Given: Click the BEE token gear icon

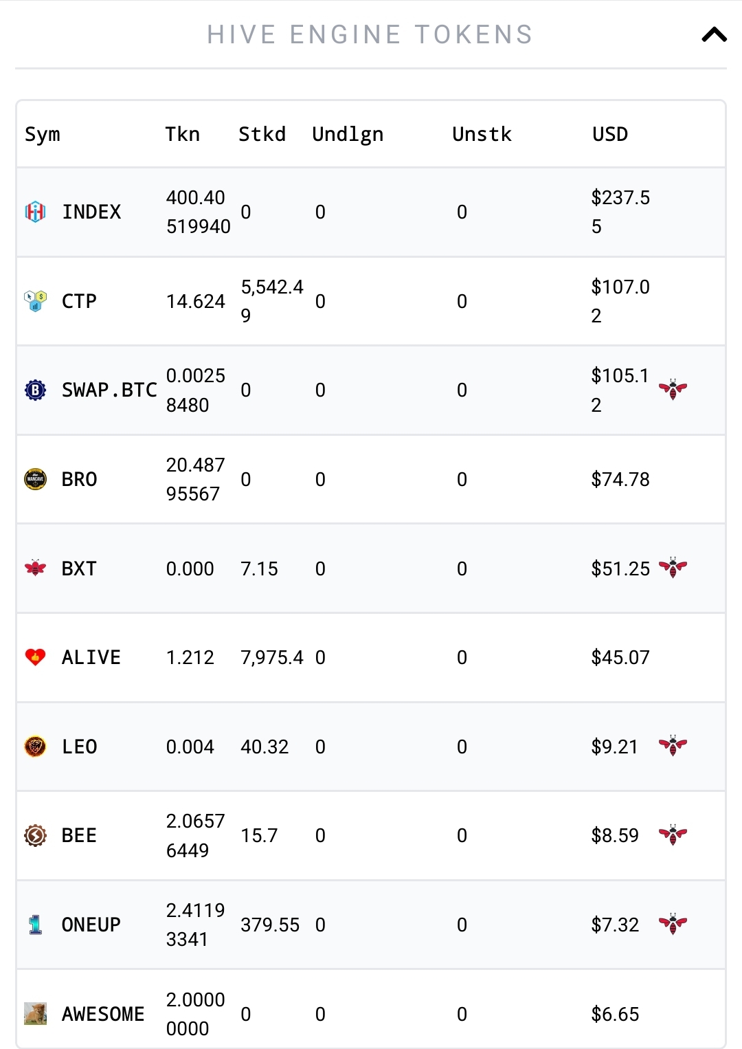Looking at the screenshot, I should coord(35,835).
